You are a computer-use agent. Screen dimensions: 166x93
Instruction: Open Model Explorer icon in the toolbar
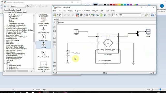click(87, 15)
